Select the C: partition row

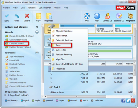(91, 74)
